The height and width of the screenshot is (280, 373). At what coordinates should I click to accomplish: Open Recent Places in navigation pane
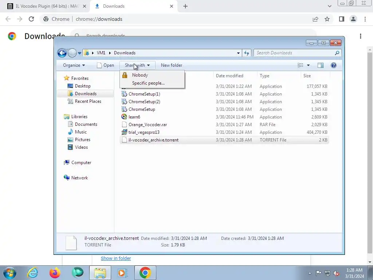click(x=88, y=101)
